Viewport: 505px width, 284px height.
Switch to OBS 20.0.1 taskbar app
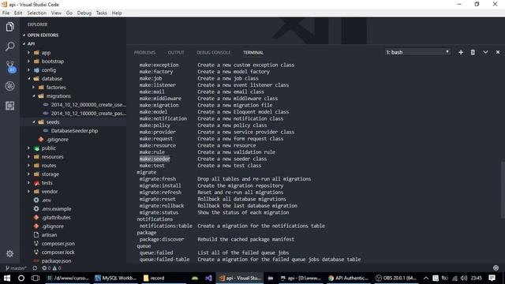(x=396, y=278)
